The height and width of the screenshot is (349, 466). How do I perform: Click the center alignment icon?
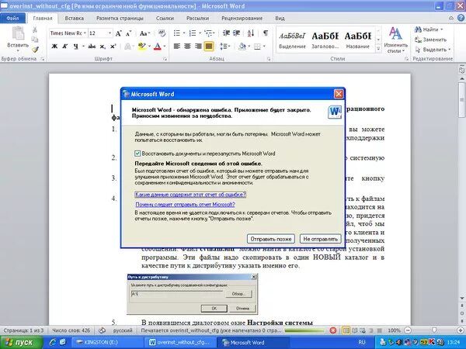(187, 47)
